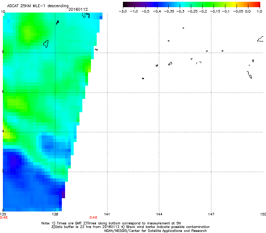
Task: Click the -0.05 color bar label
Action: pyautogui.click(x=238, y=11)
